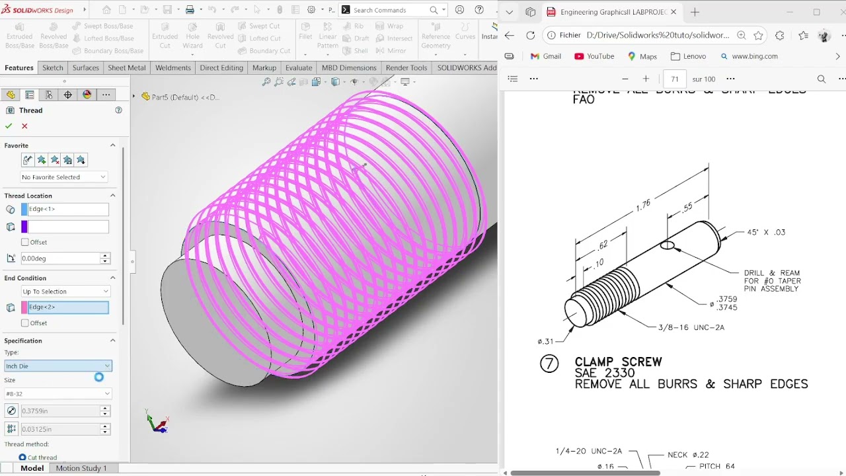Zoom in the PDF with plus icon
This screenshot has height=476, width=846.
(646, 79)
